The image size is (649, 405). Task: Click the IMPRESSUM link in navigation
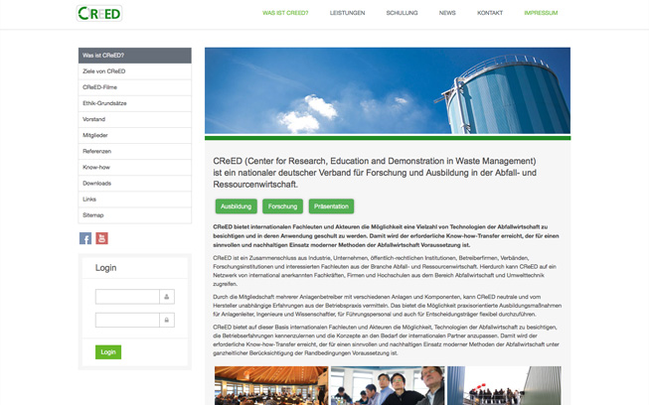point(541,13)
